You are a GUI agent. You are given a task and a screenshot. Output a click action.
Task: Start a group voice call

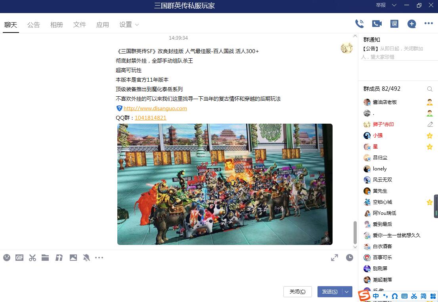tap(359, 24)
